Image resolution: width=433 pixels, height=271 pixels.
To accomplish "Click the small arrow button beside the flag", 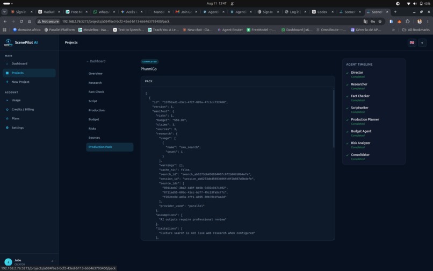I will (x=422, y=42).
